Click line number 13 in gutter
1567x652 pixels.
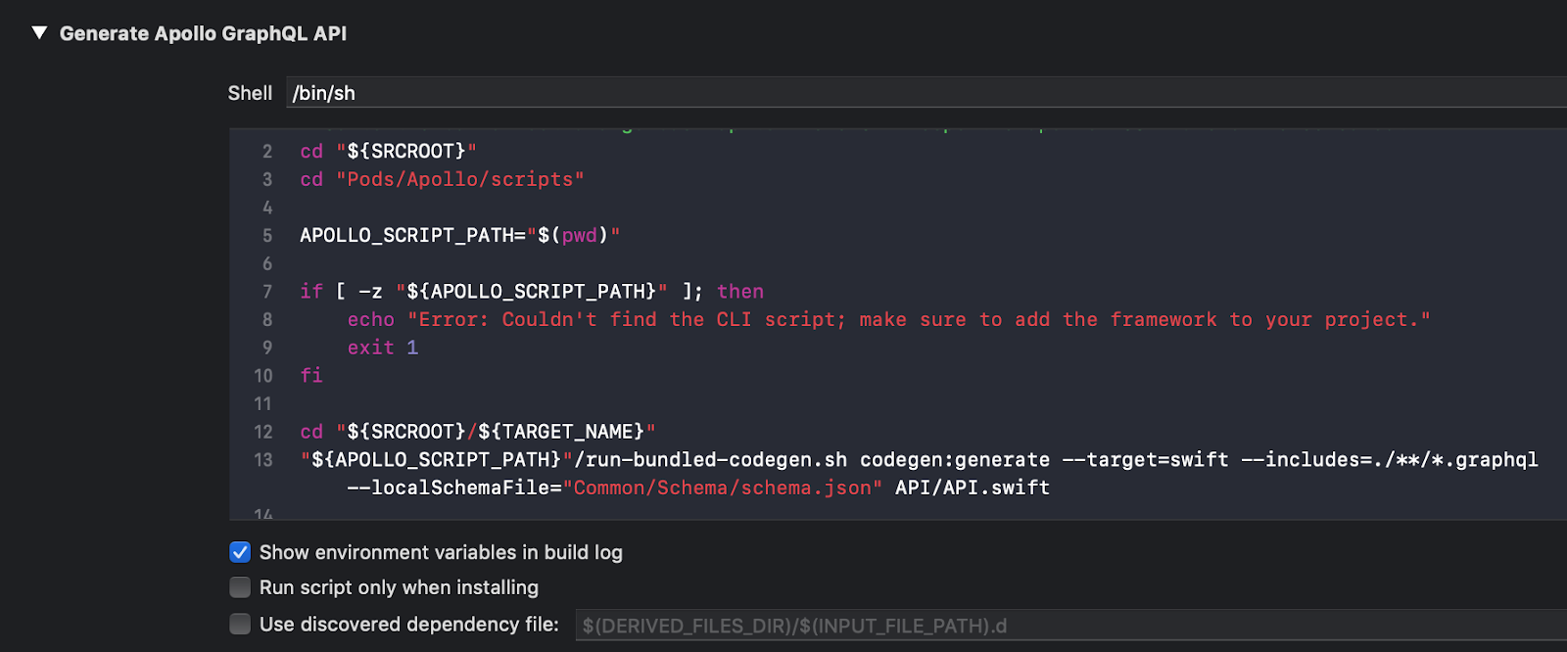point(263,460)
